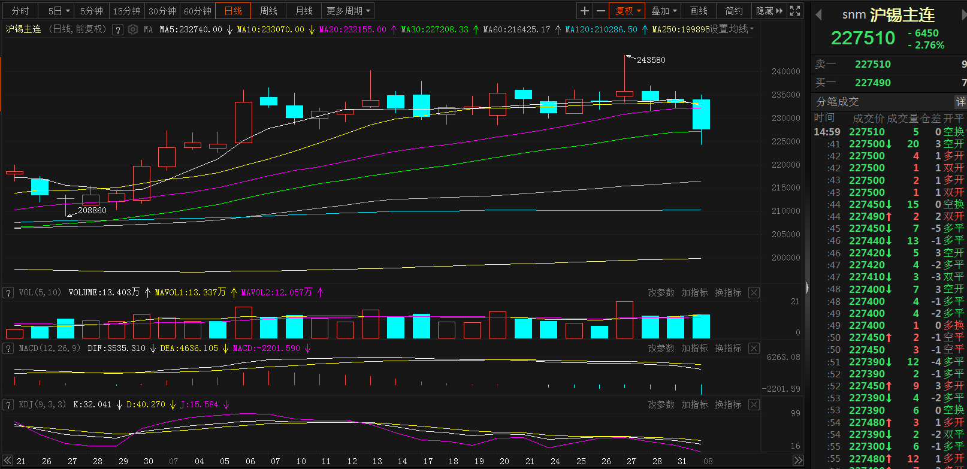Open 复权 dropdown

point(627,11)
